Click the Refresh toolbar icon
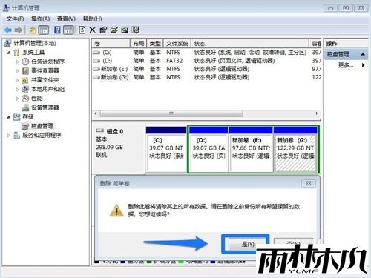 [82, 30]
